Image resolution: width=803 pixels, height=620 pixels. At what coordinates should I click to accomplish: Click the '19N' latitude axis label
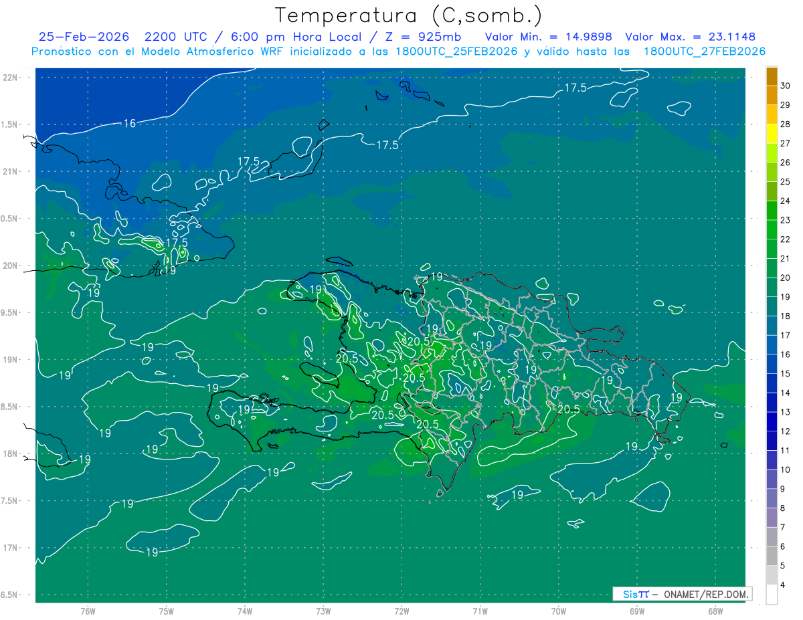[x=9, y=359]
